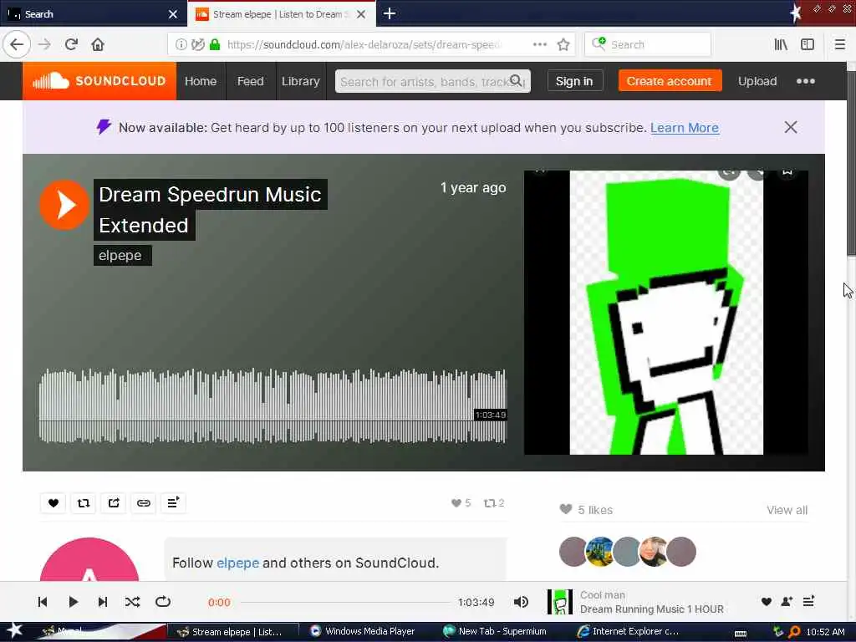The height and width of the screenshot is (642, 856).
Task: View the 2 reposts count stat
Action: (x=494, y=502)
